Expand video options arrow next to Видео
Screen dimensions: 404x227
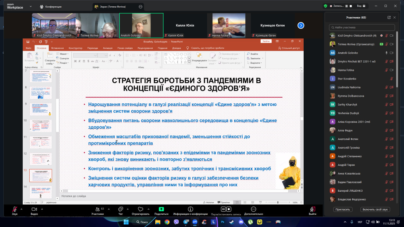41,209
